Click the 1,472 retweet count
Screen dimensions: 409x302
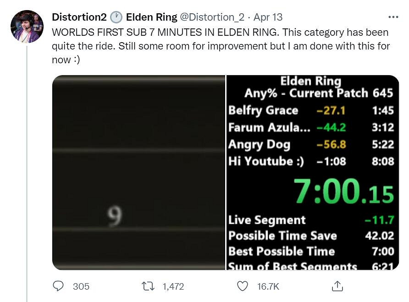pos(173,286)
